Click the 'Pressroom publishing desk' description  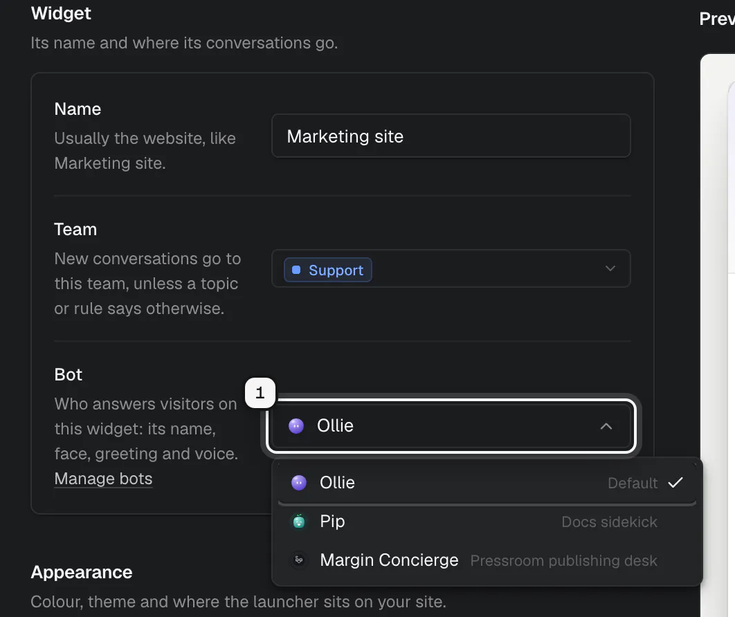click(564, 561)
